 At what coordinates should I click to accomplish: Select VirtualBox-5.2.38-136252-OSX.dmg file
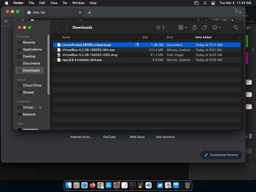pyautogui.click(x=146, y=55)
